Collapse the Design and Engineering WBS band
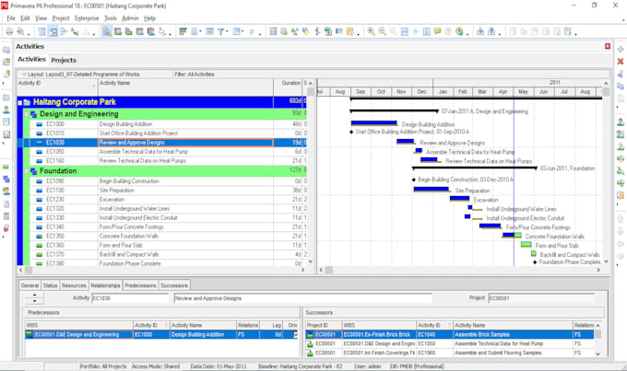This screenshot has width=627, height=371. click(x=27, y=114)
